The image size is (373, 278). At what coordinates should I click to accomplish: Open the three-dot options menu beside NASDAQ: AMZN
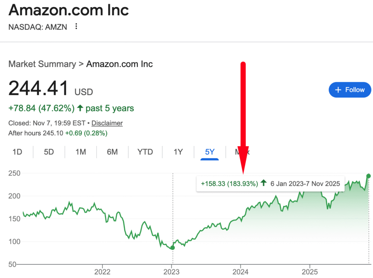click(x=76, y=27)
